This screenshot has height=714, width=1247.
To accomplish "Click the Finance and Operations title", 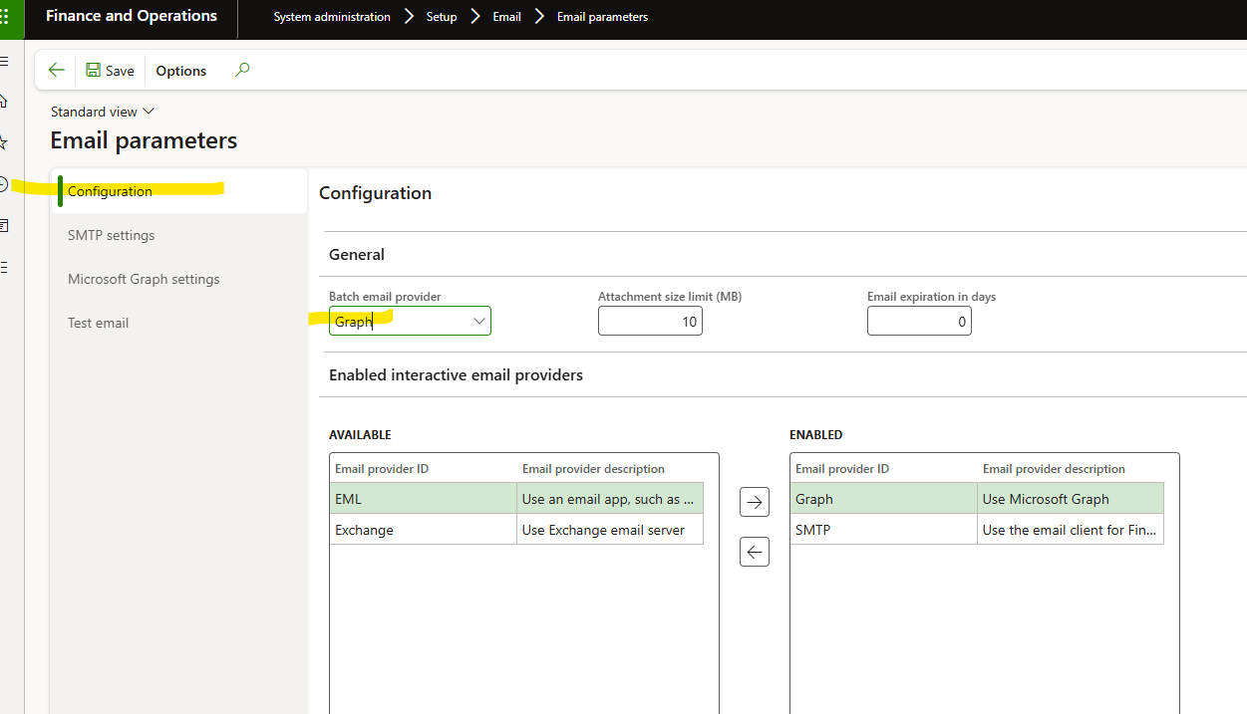I will (132, 16).
